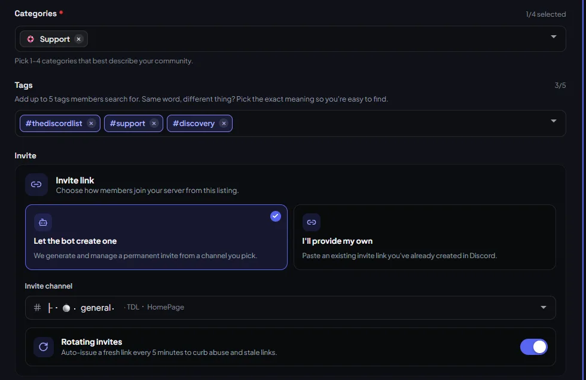Image resolution: width=586 pixels, height=380 pixels.
Task: Click the Rotating invites heading
Action: click(x=91, y=342)
